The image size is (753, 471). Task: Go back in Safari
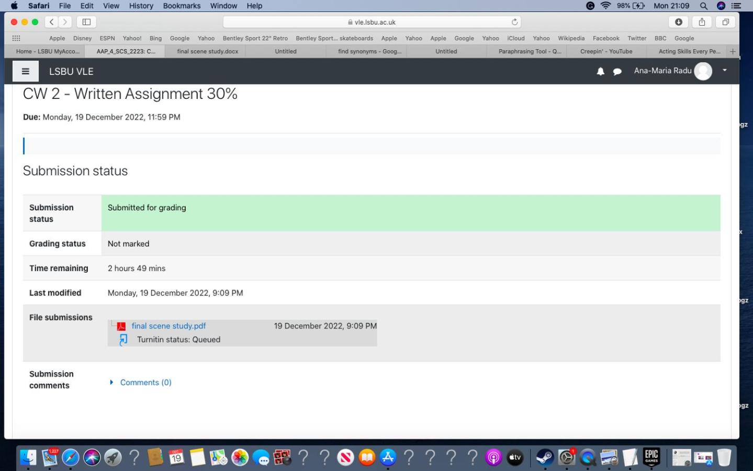(x=52, y=22)
